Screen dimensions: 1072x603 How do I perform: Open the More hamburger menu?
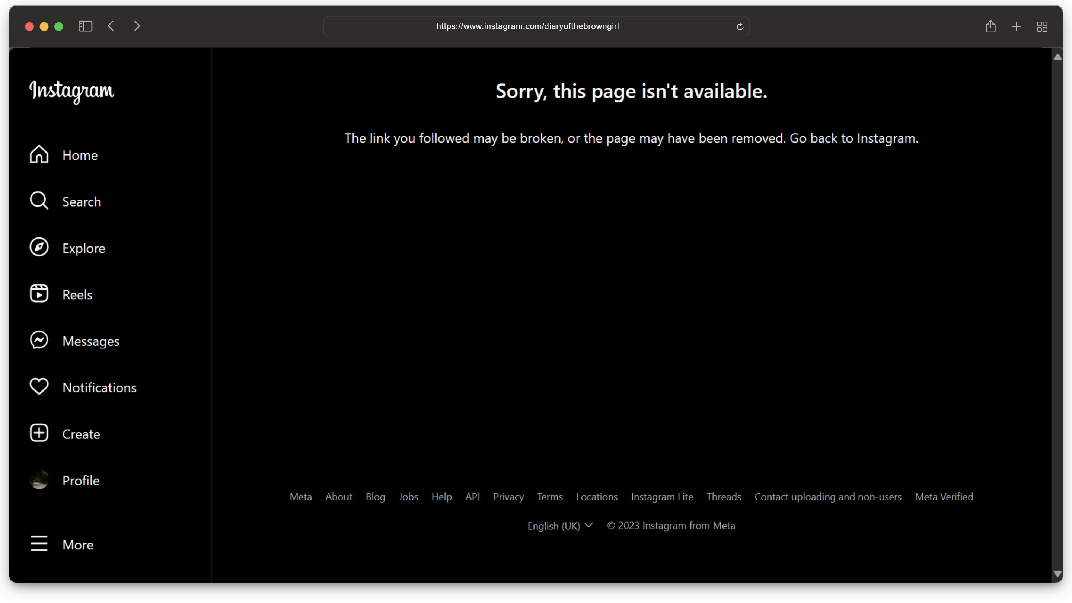point(39,544)
